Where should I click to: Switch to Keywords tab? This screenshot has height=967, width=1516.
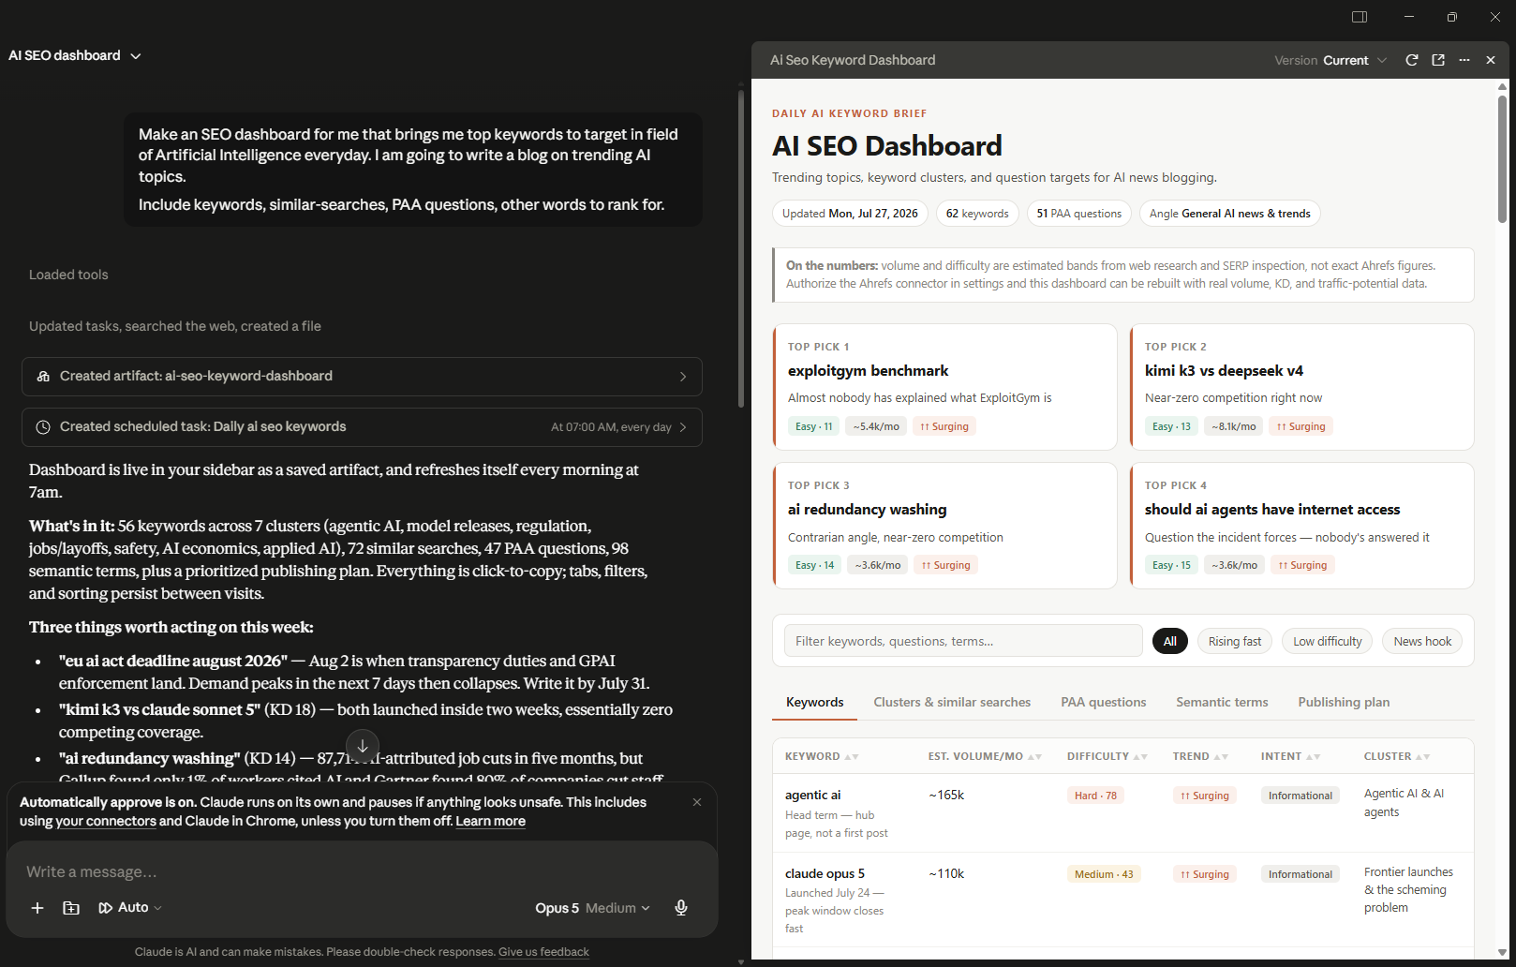814,702
